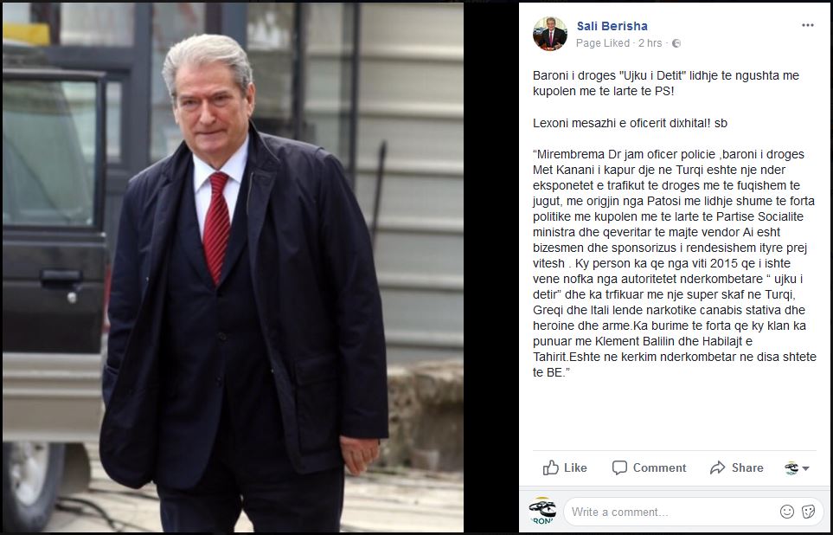Expand the commenting-as identity dropdown arrow

[x=805, y=468]
